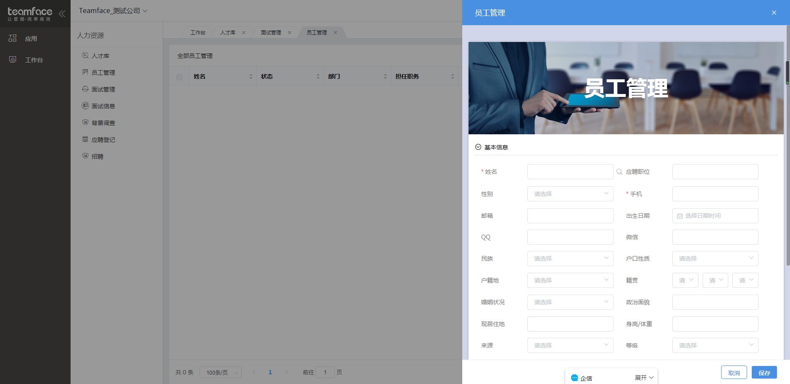Open the 应用 apps grid icon
Viewport: 790px width, 384px height.
click(x=13, y=38)
